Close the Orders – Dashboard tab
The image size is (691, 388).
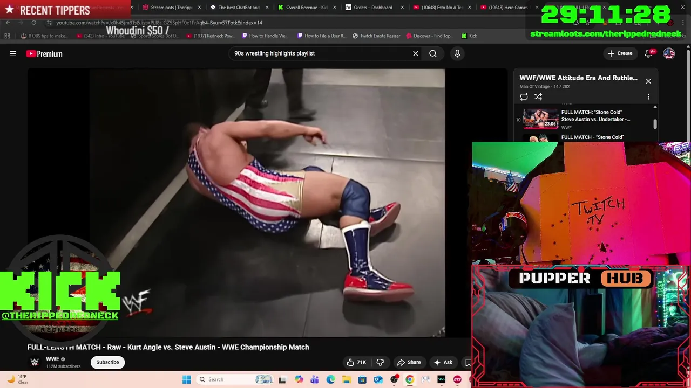(x=402, y=8)
